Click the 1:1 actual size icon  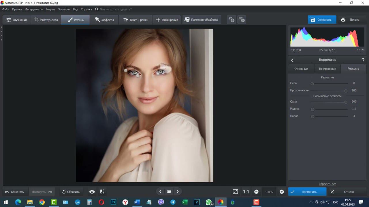246,192
